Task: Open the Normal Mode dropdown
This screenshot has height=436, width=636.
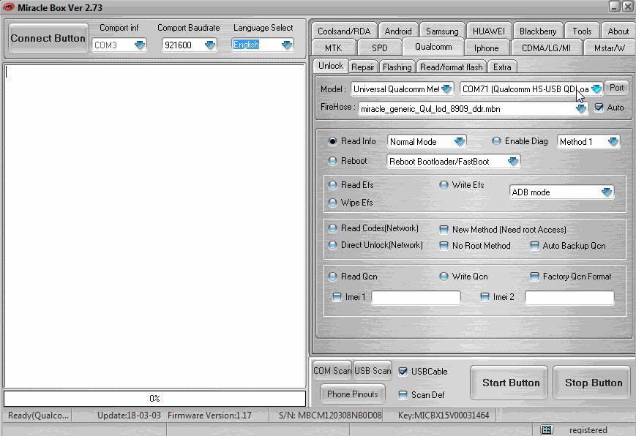Action: (460, 141)
